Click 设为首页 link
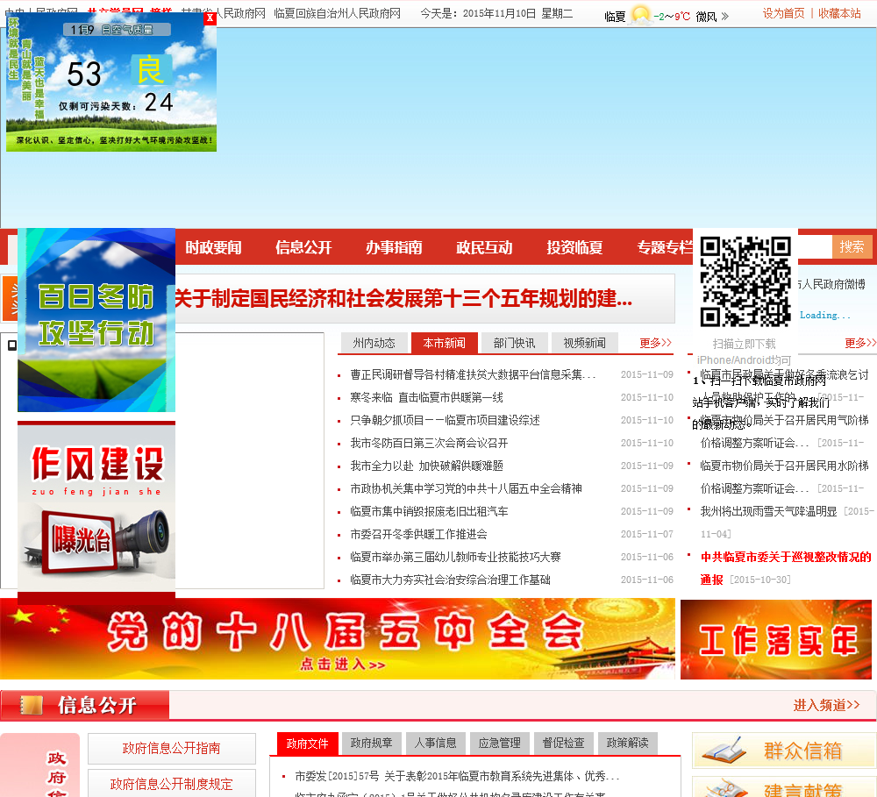The image size is (877, 797). click(783, 13)
